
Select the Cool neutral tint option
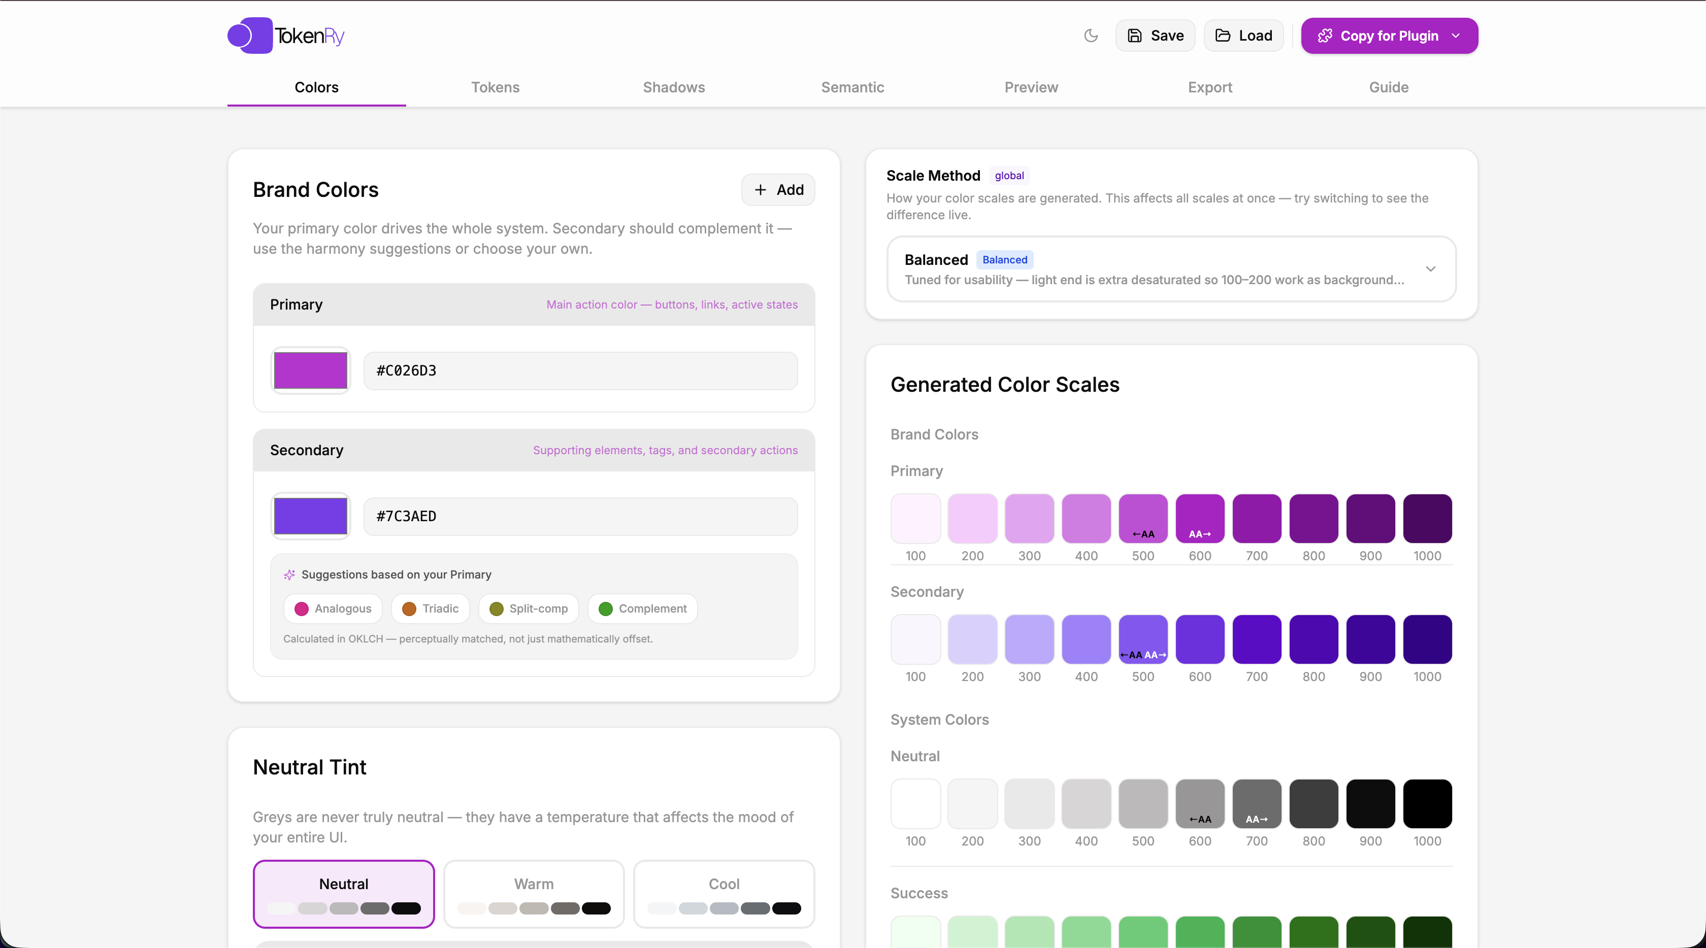coord(723,893)
